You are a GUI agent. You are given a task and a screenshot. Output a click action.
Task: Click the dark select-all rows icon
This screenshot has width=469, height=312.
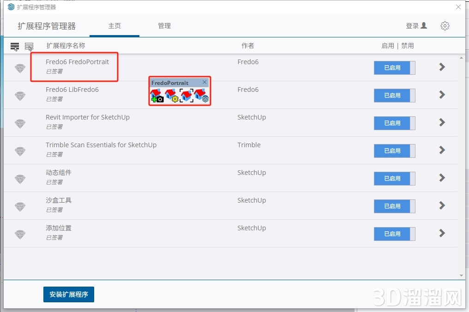15,46
